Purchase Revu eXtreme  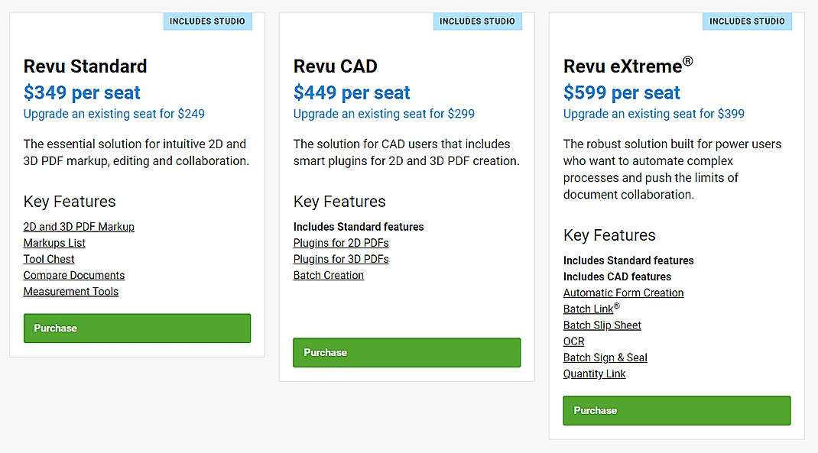676,410
